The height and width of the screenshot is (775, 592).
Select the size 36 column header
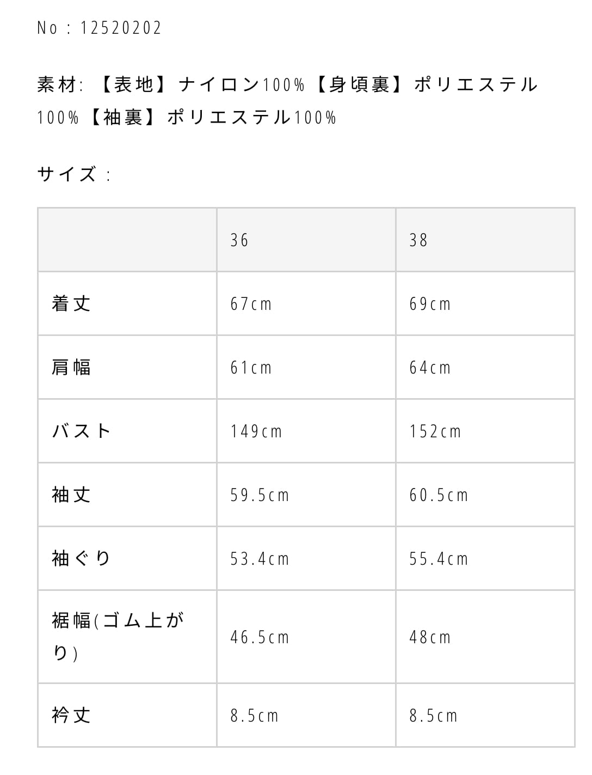click(x=239, y=240)
